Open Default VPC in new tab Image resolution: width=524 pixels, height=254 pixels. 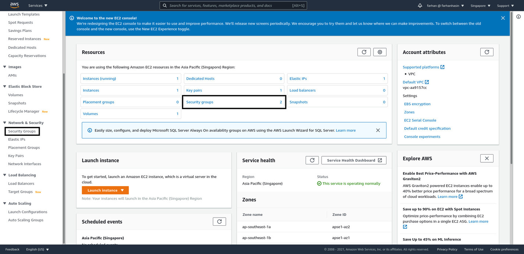pos(415,82)
